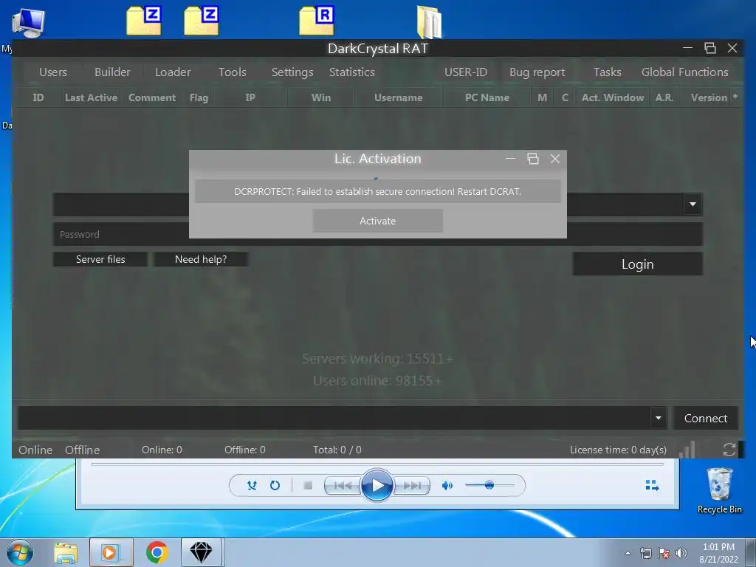Click the Play button in media player
This screenshot has width=756, height=567.
click(377, 485)
